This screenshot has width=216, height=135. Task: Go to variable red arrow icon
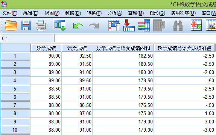pos(129,25)
